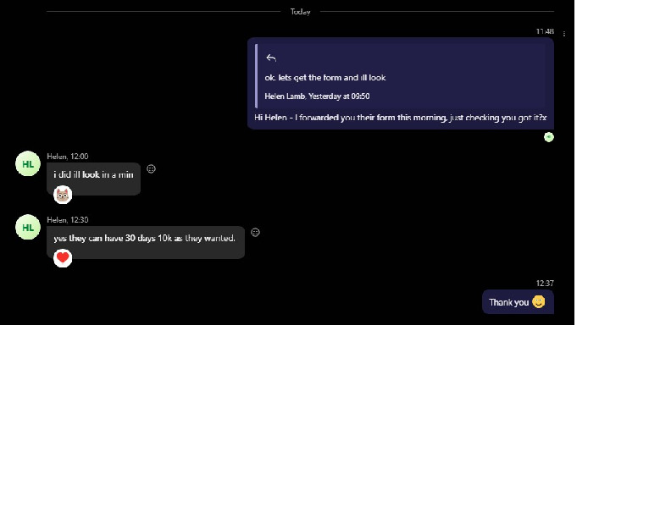
Task: Click the 12:37 timestamp
Action: (544, 284)
